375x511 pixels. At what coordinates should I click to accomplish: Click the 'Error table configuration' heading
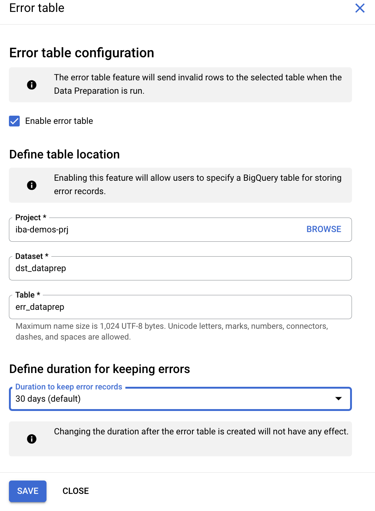point(81,53)
